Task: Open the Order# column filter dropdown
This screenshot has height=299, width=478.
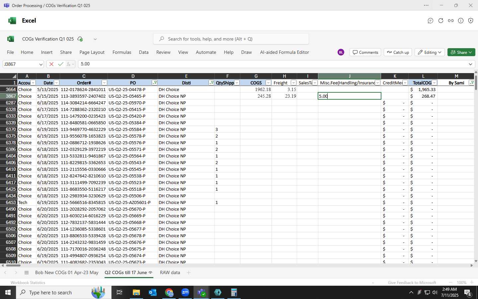Action: point(104,83)
